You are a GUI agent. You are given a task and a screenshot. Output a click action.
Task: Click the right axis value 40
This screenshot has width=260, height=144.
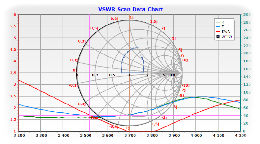point(246,116)
